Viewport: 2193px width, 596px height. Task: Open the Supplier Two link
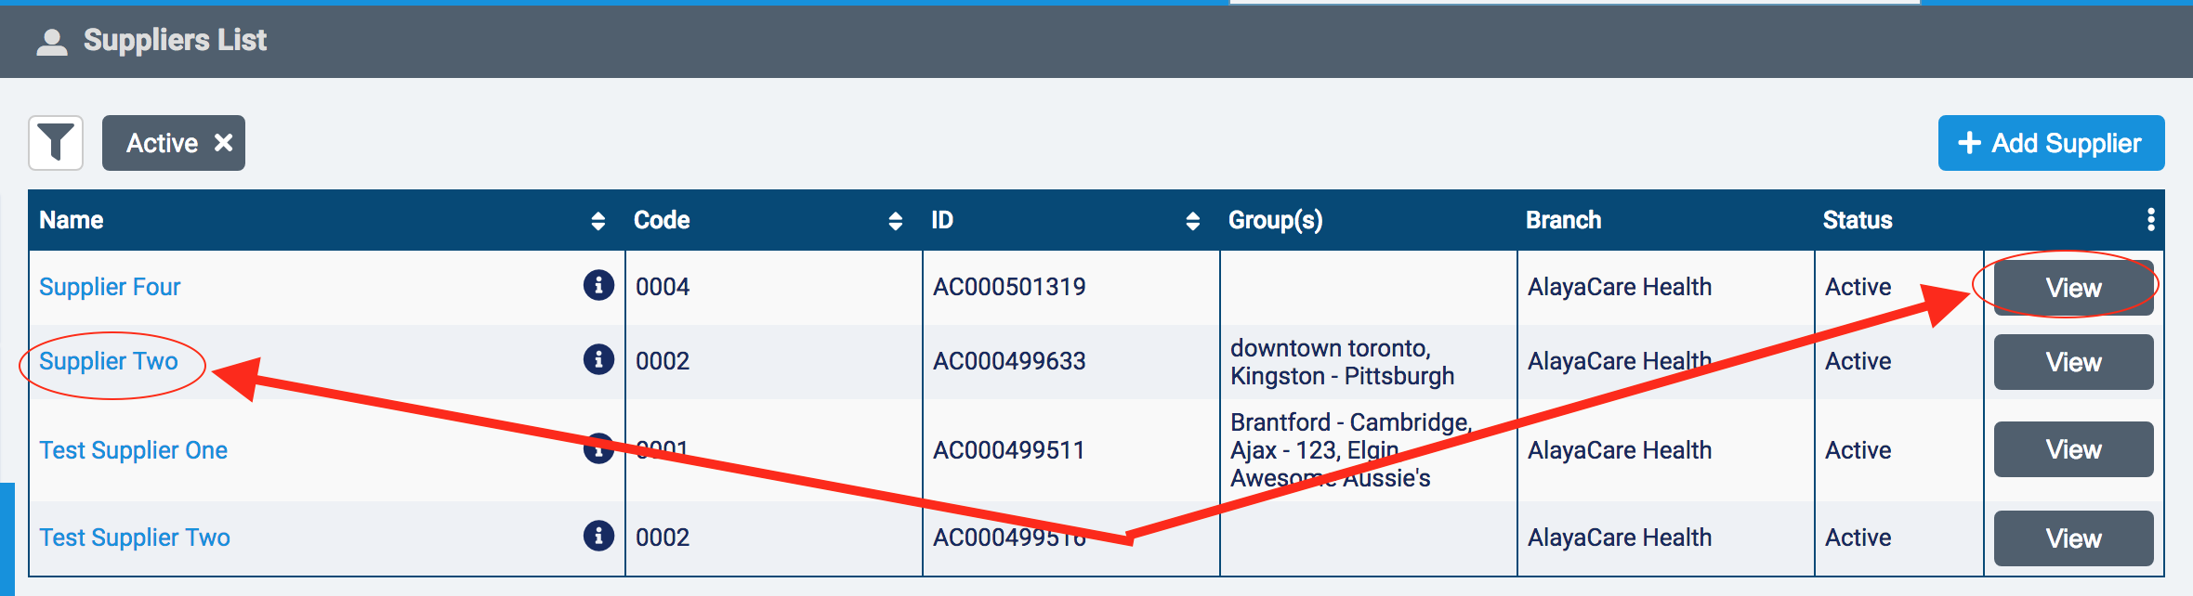109,361
